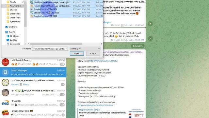Open the tinyurl.com/452z4e52 apply link
The image size is (209, 118).
(x=103, y=61)
